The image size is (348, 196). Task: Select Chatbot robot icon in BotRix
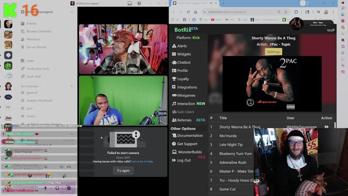tap(174, 62)
